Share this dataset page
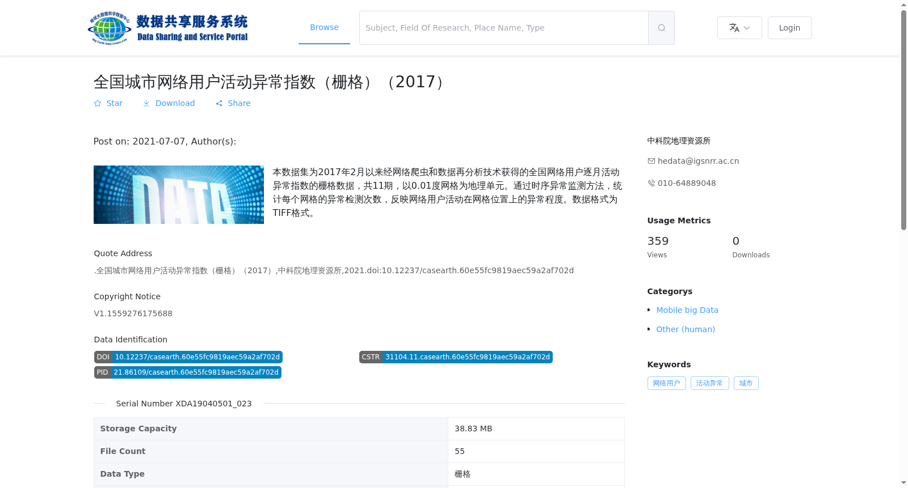908x488 pixels. click(233, 103)
